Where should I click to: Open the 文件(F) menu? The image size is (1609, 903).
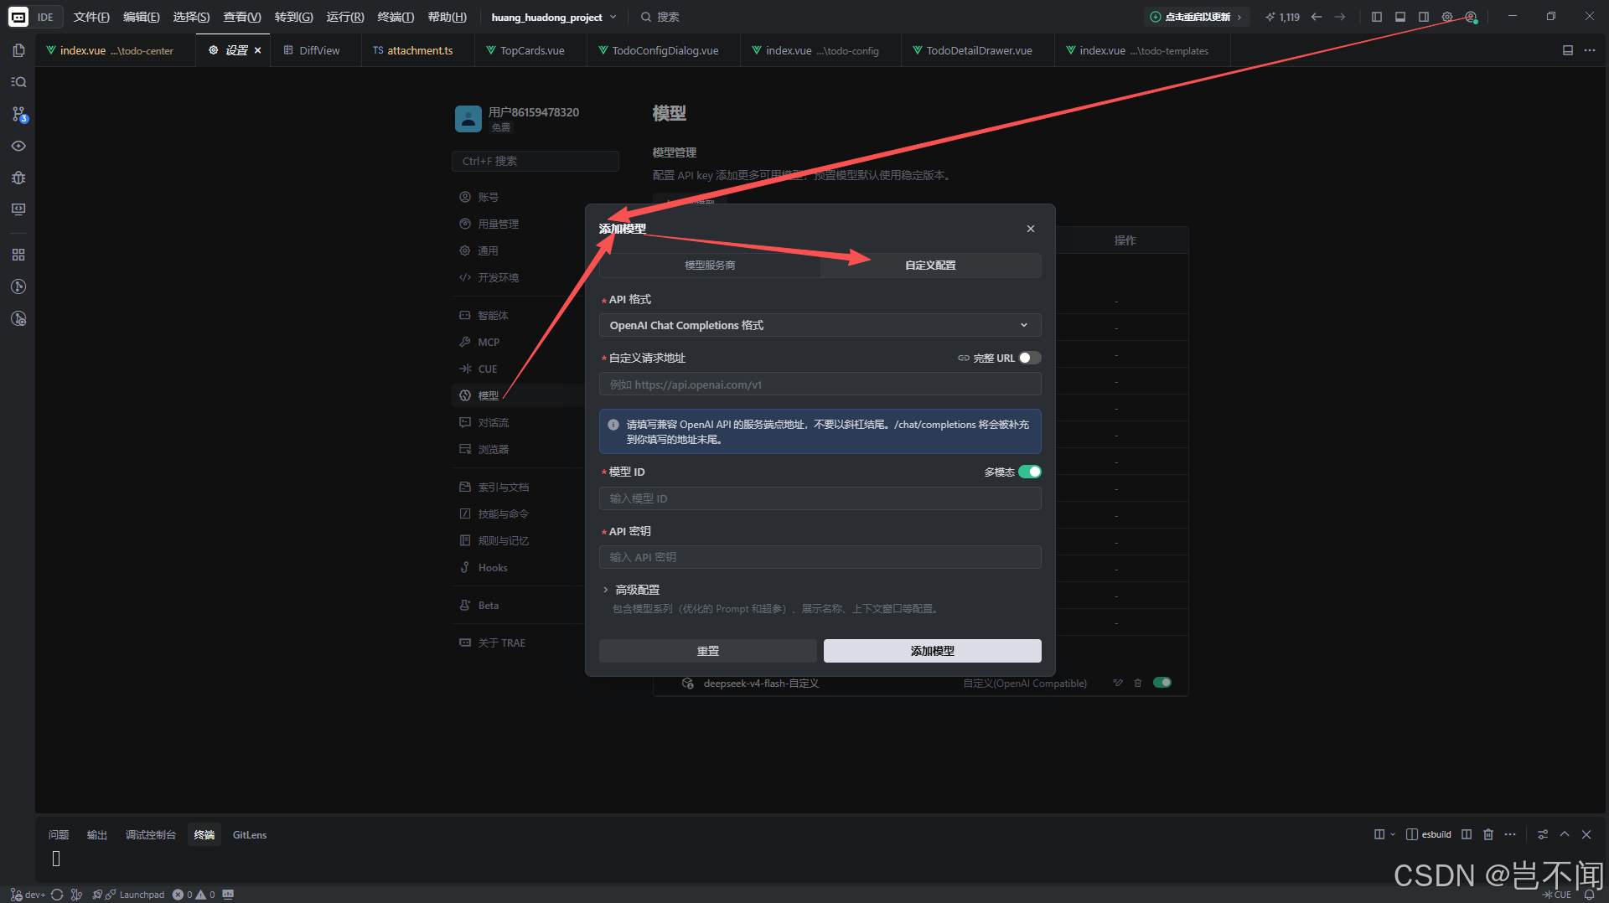(x=91, y=17)
